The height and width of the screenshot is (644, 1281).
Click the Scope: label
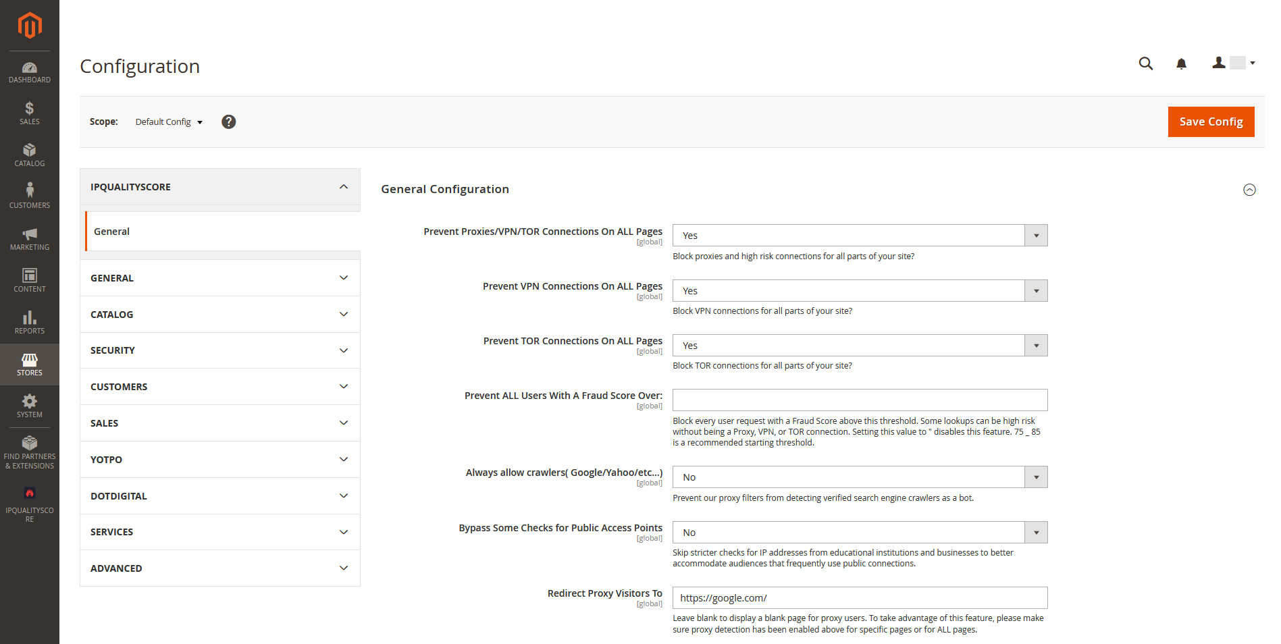[104, 122]
